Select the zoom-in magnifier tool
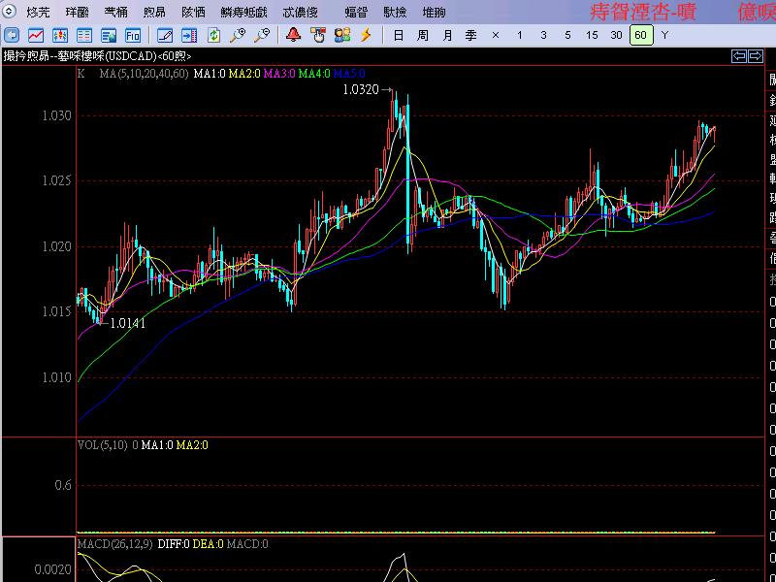This screenshot has width=776, height=582. click(236, 36)
